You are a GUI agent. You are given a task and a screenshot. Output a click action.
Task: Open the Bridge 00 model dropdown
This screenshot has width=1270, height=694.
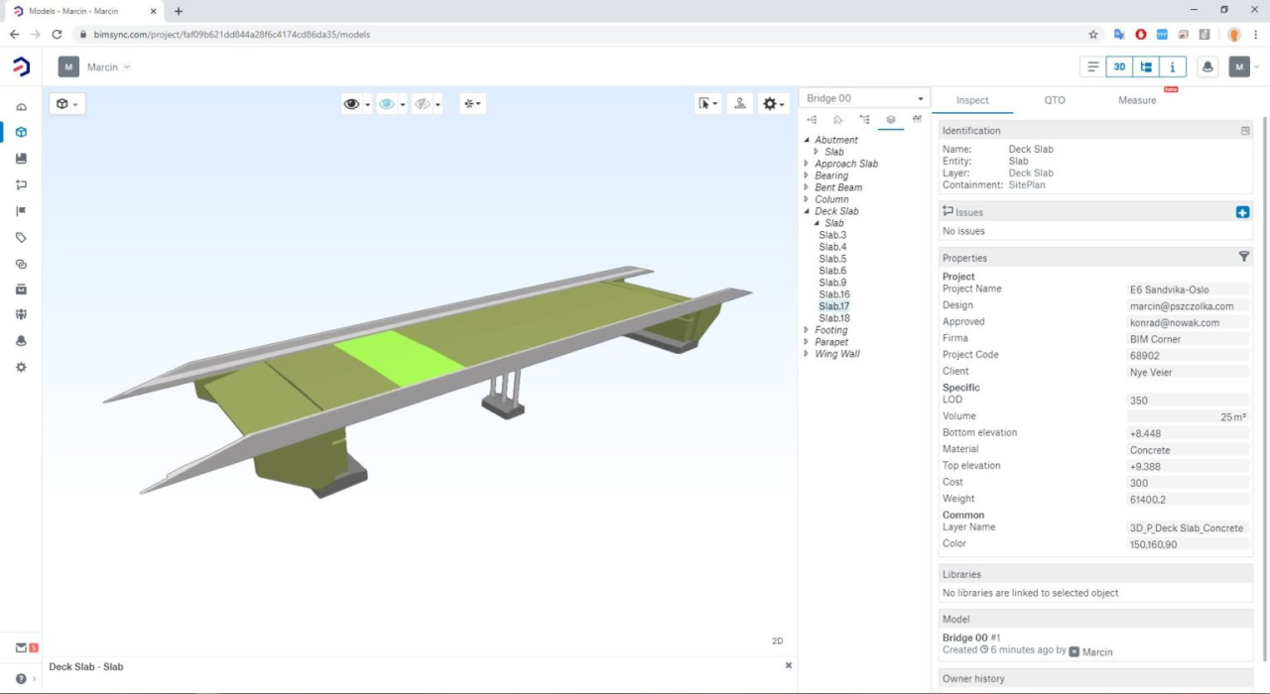coord(864,98)
